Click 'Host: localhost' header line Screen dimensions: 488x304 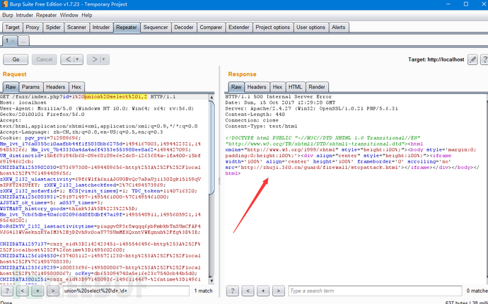23,103
